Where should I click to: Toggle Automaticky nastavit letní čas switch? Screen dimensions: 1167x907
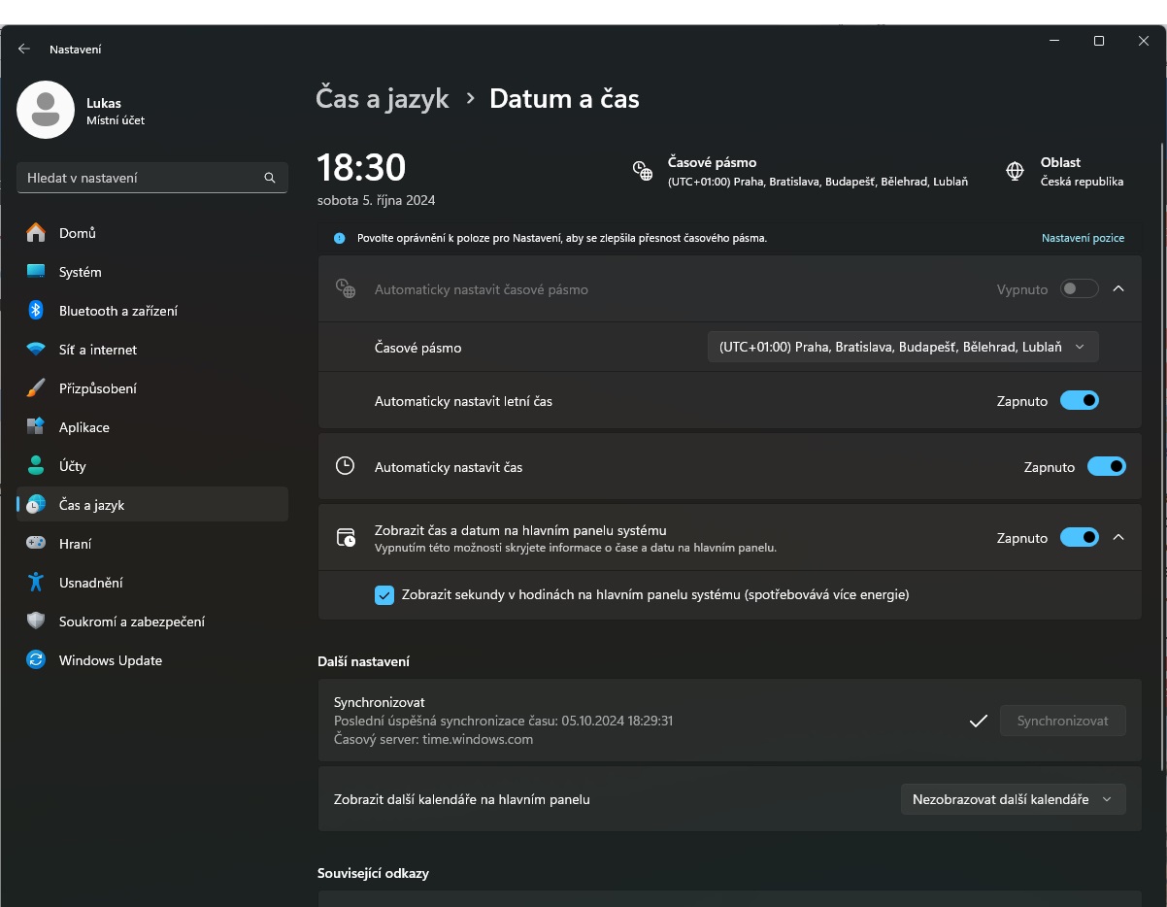tap(1080, 400)
